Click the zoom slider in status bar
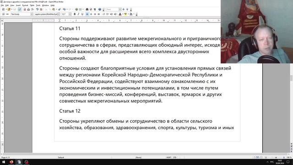 (x=276, y=158)
